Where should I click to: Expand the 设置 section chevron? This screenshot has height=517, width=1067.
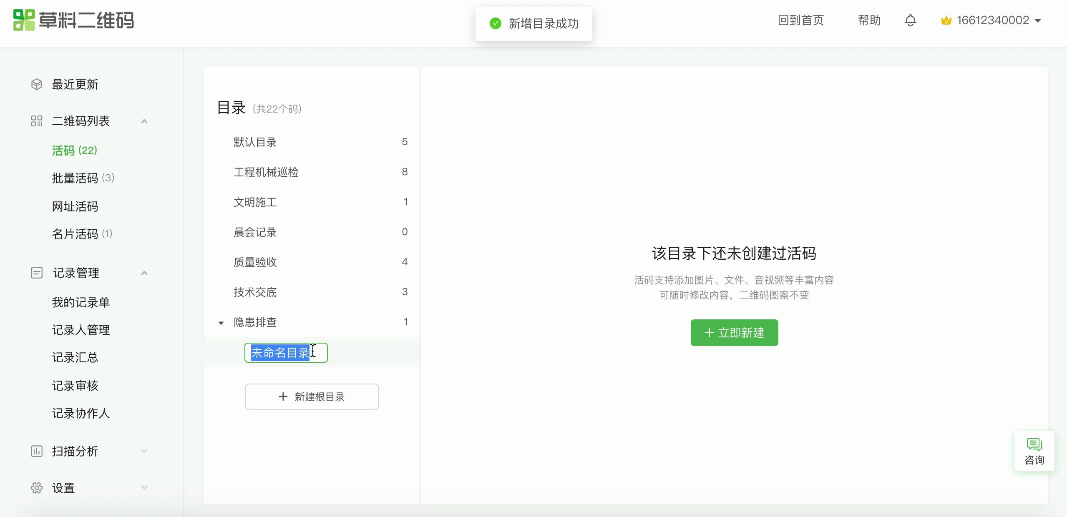[x=144, y=487]
